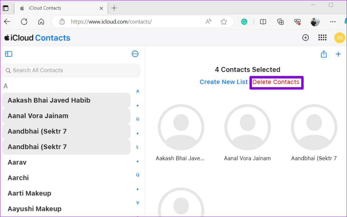Open the browser profile picture
The width and height of the screenshot is (347, 217).
(315, 22)
